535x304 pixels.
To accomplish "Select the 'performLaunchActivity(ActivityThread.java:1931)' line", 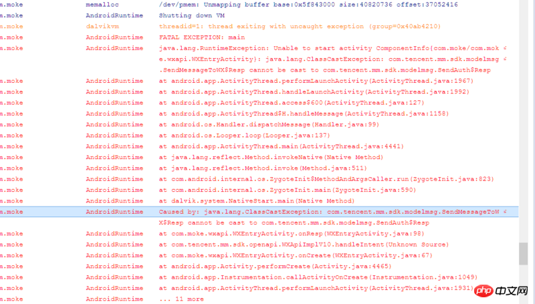I will (x=316, y=289).
